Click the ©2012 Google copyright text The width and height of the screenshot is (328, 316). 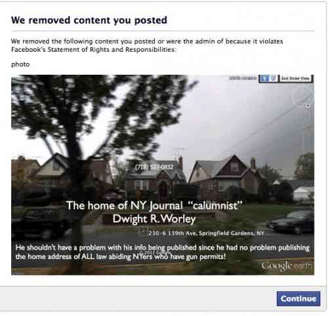coord(155,252)
